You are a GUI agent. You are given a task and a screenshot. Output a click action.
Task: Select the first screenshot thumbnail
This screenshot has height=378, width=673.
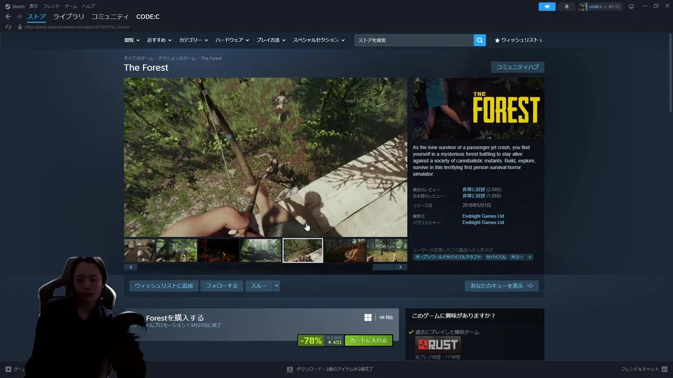coord(139,250)
